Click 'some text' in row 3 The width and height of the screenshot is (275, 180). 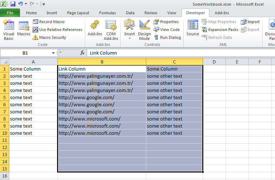[21, 83]
